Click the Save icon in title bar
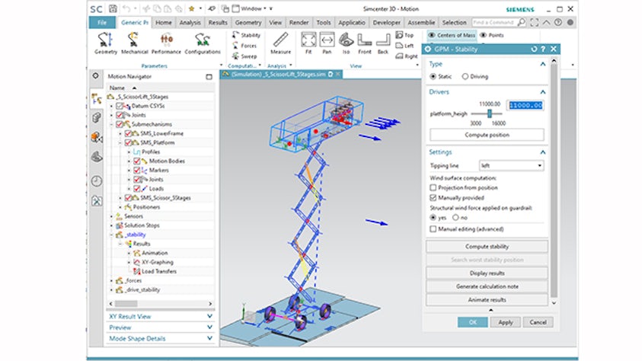642x361 pixels. tap(113, 8)
